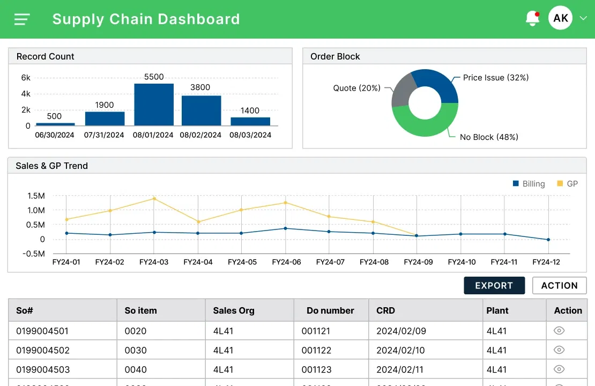Click the ACTION button icon area
The width and height of the screenshot is (595, 386).
click(559, 285)
